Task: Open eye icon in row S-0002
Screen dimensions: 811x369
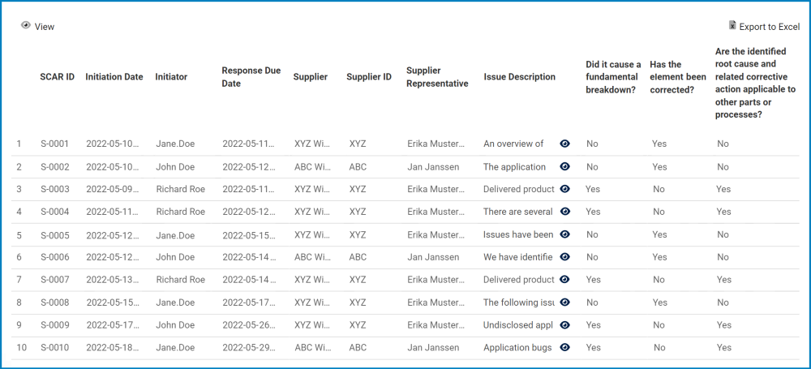Action: 565,166
